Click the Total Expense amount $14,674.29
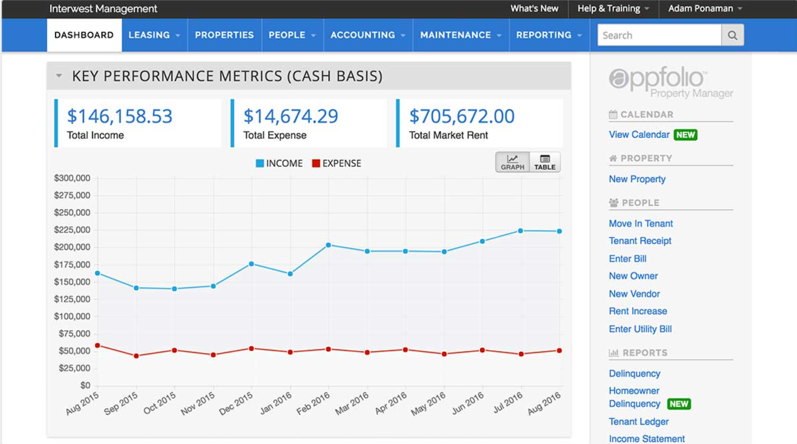The height and width of the screenshot is (444, 797). (x=290, y=116)
